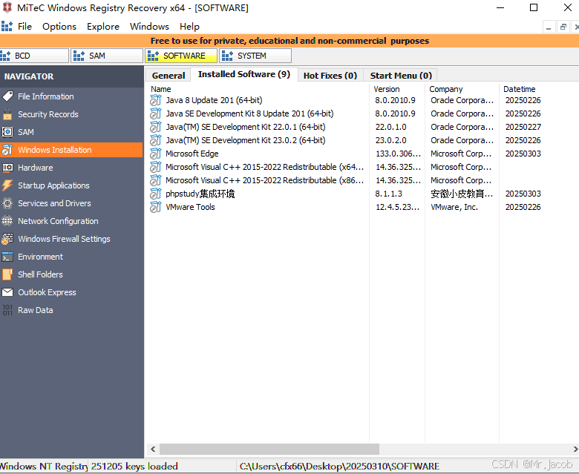Open the Windows menu
Screen dimensions: 579x474
pos(149,27)
